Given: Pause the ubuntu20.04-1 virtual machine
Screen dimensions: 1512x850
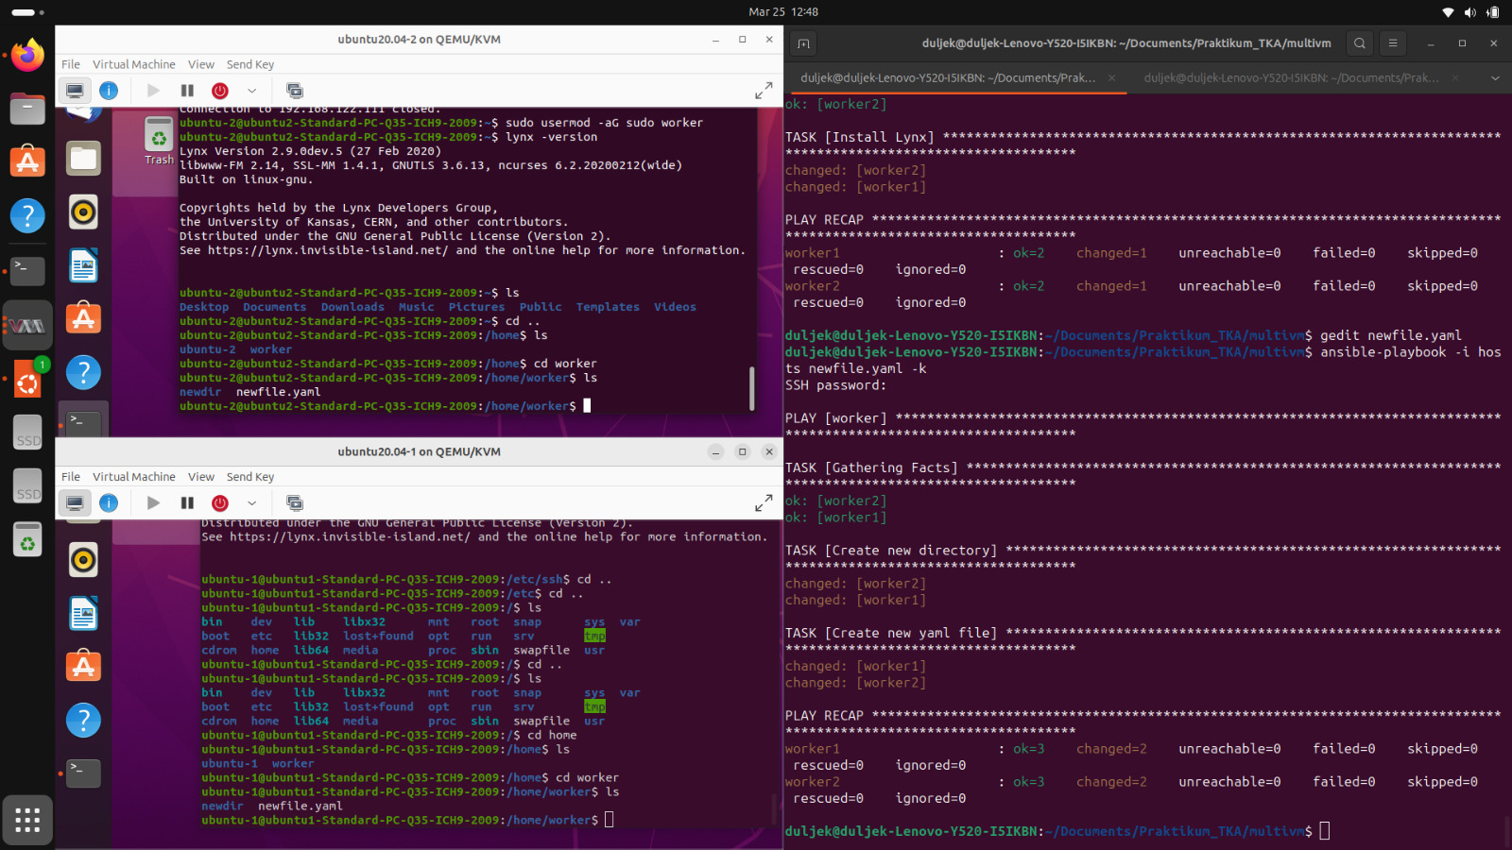Looking at the screenshot, I should (x=187, y=503).
